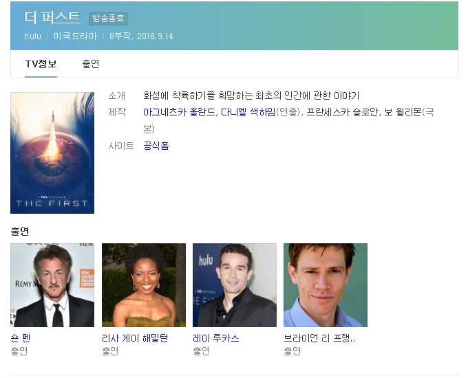Open 브라이언 리 프랭.. name link
The image size is (468, 378).
(319, 338)
